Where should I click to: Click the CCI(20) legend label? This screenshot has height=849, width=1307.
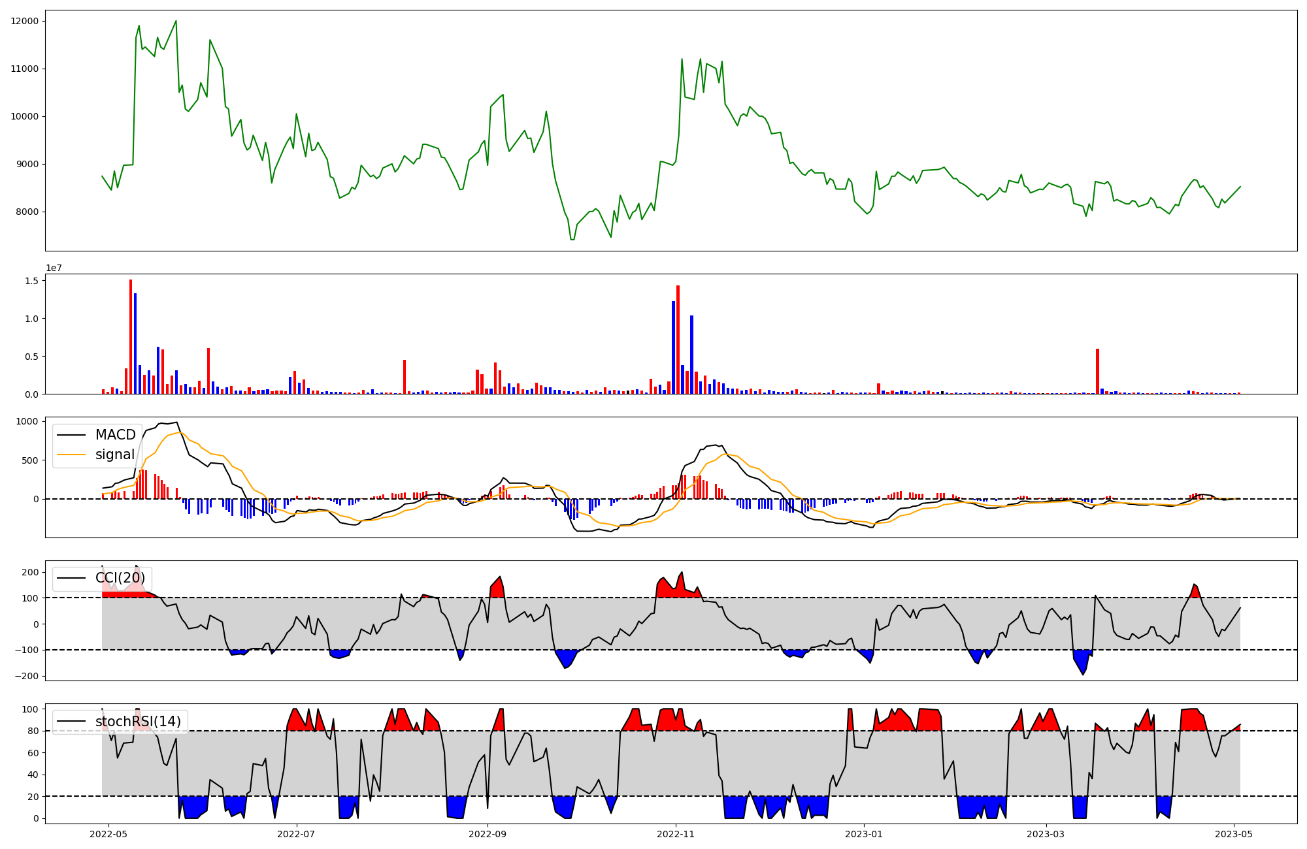coord(120,578)
